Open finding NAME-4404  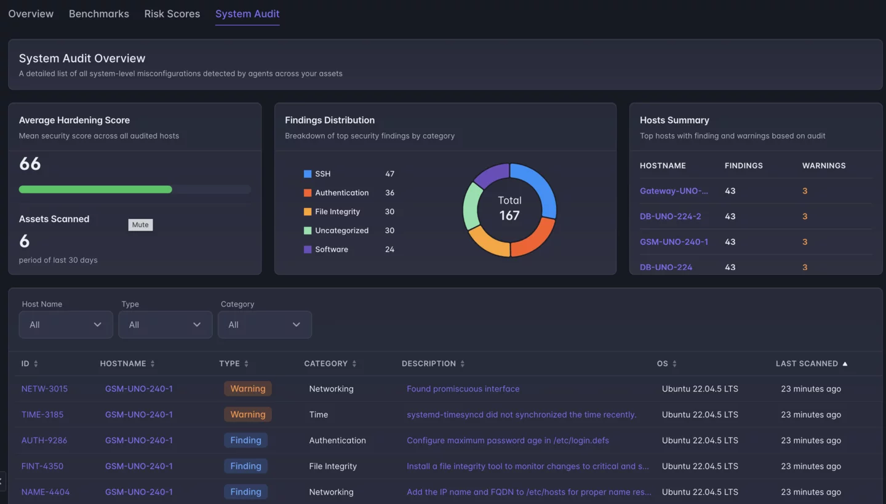coord(46,492)
